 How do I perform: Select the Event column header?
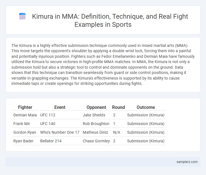[x=60, y=107]
